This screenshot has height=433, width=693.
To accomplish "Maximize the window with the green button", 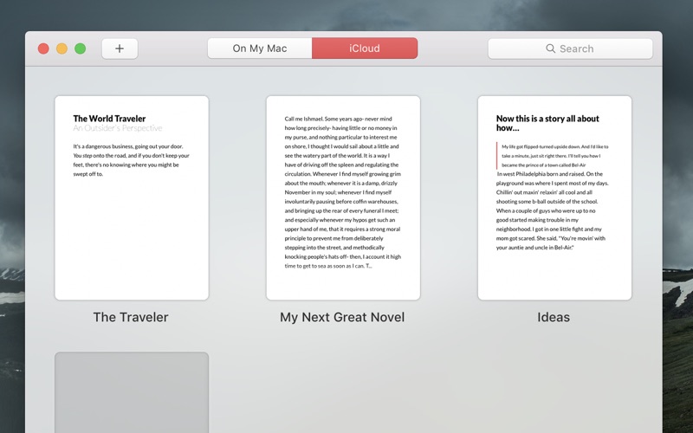I will 80,48.
